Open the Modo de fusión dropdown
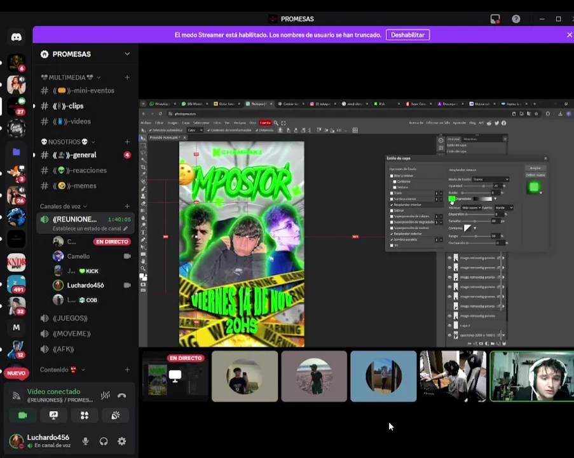Viewport: 574px width, 458px height. (491, 179)
